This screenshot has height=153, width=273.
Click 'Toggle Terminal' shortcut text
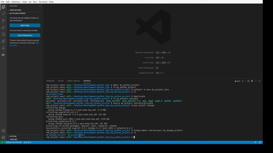pyautogui.click(x=146, y=73)
